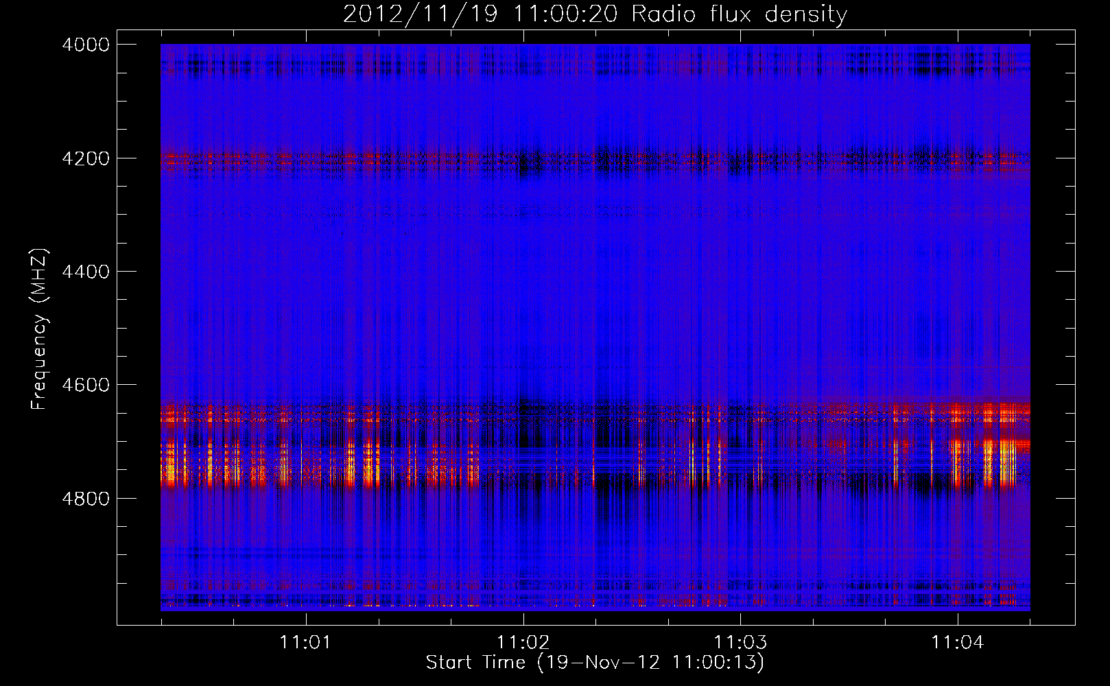
Task: Click the 4400 frequency tick label
Action: pos(86,272)
